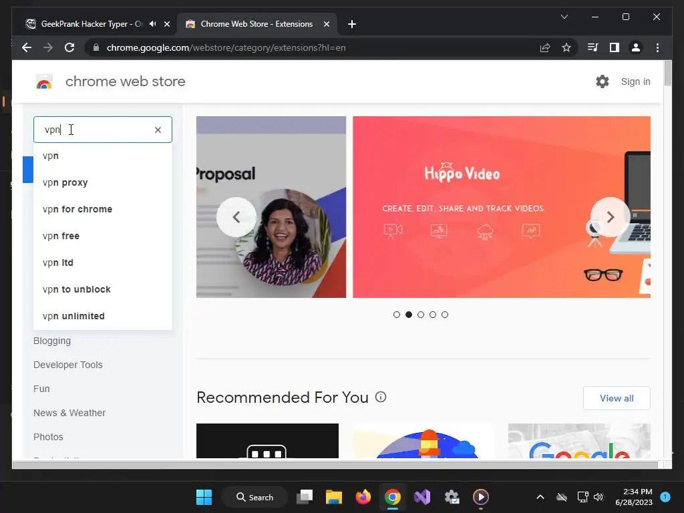Choose the "vpn to unblock" suggestion
The width and height of the screenshot is (684, 513).
click(x=102, y=289)
